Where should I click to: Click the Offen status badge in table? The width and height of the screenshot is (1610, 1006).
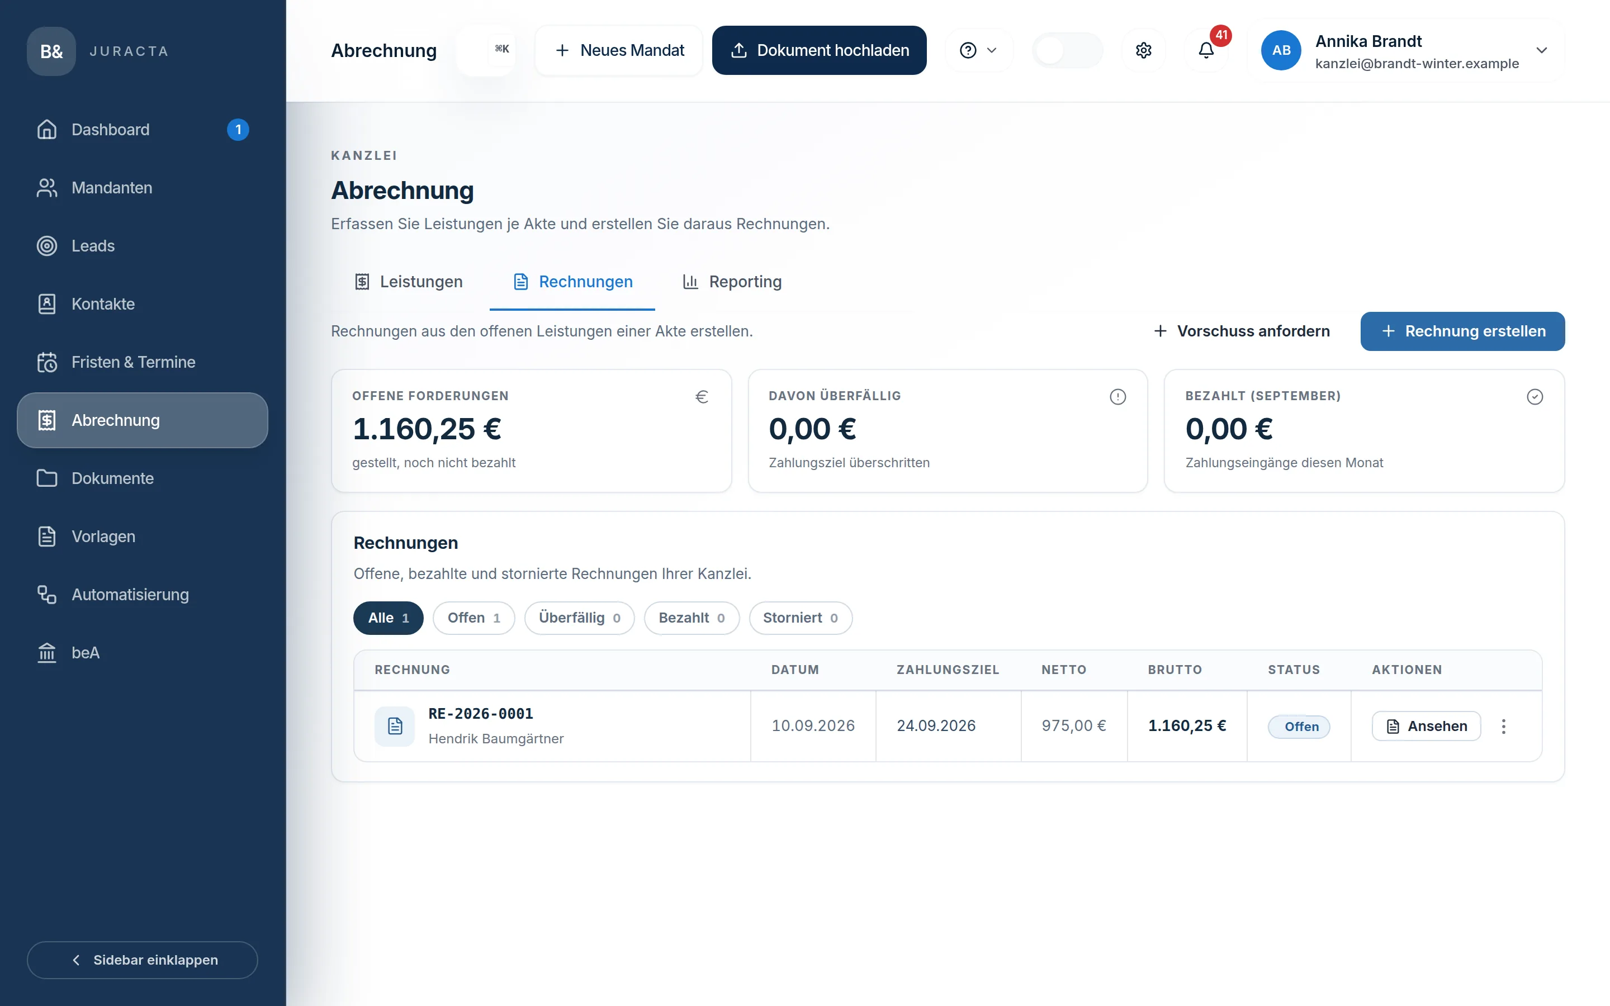(x=1299, y=727)
